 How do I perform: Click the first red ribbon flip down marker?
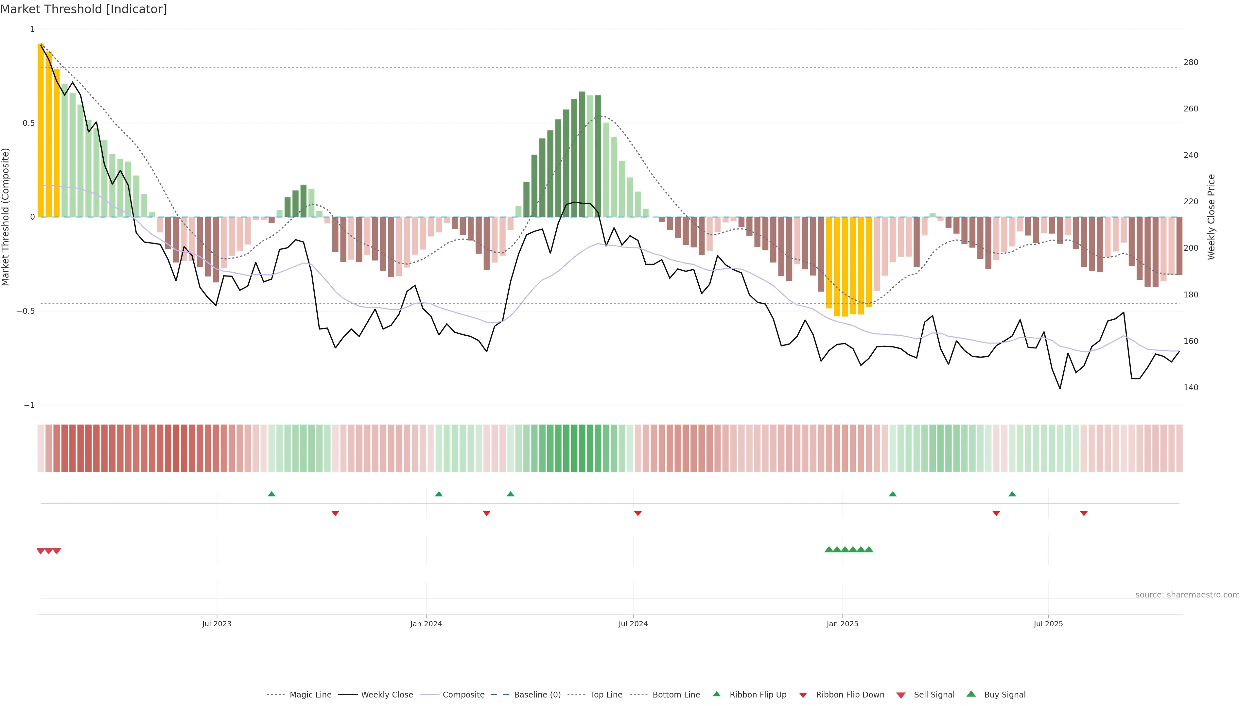[335, 513]
